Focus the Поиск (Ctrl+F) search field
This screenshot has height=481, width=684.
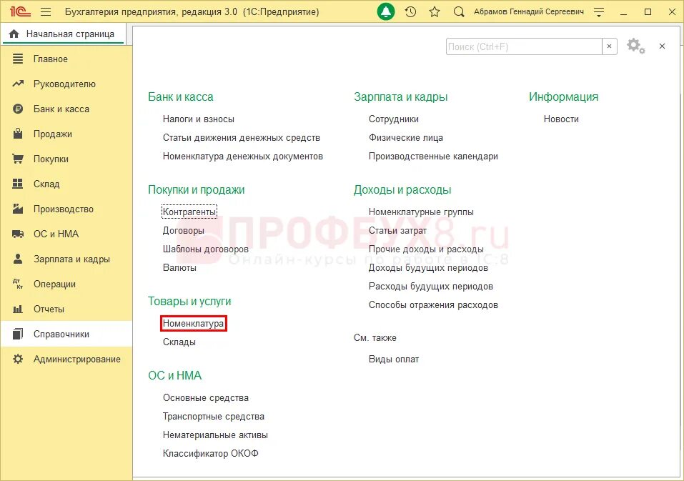(x=524, y=46)
